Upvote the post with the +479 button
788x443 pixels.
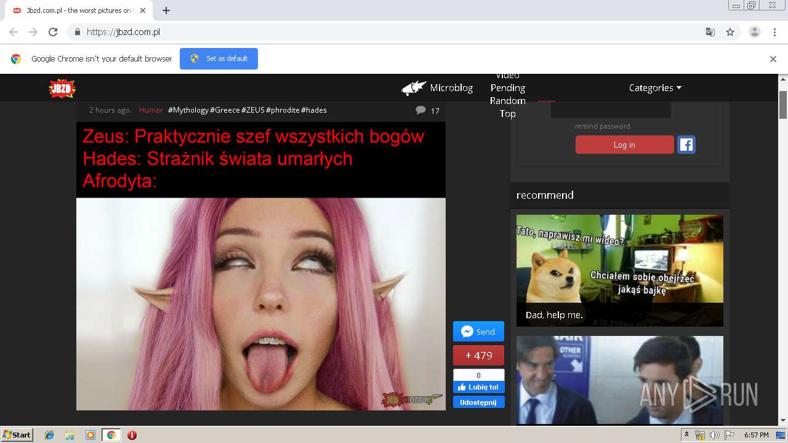click(x=478, y=356)
